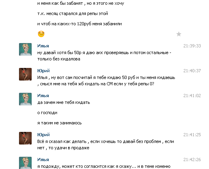209x169 pixels.
Task: Select the 21:41:25 timestamp
Action: tap(192, 135)
